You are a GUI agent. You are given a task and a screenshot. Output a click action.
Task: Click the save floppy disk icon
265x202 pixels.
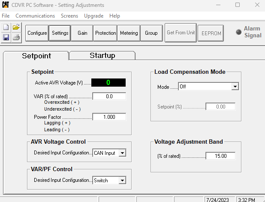(6, 37)
